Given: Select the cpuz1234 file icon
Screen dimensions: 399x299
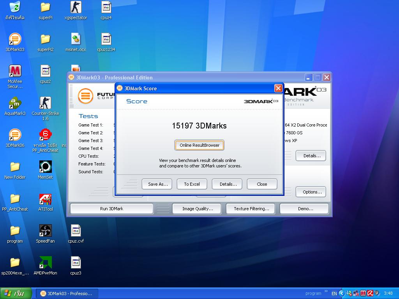Looking at the screenshot, I should point(106,39).
